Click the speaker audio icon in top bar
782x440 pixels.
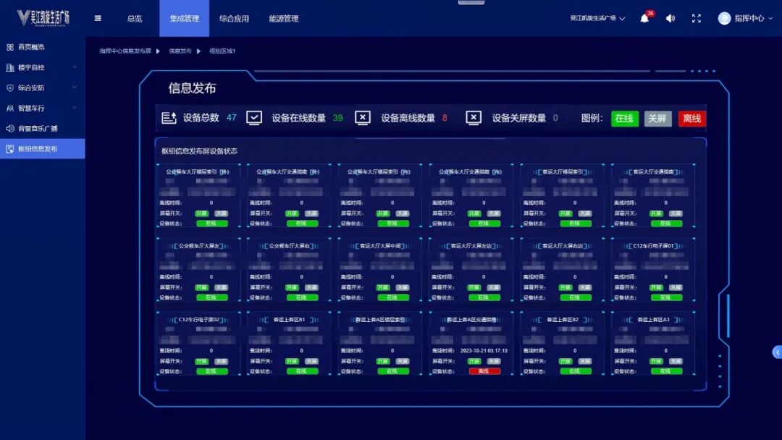(670, 18)
